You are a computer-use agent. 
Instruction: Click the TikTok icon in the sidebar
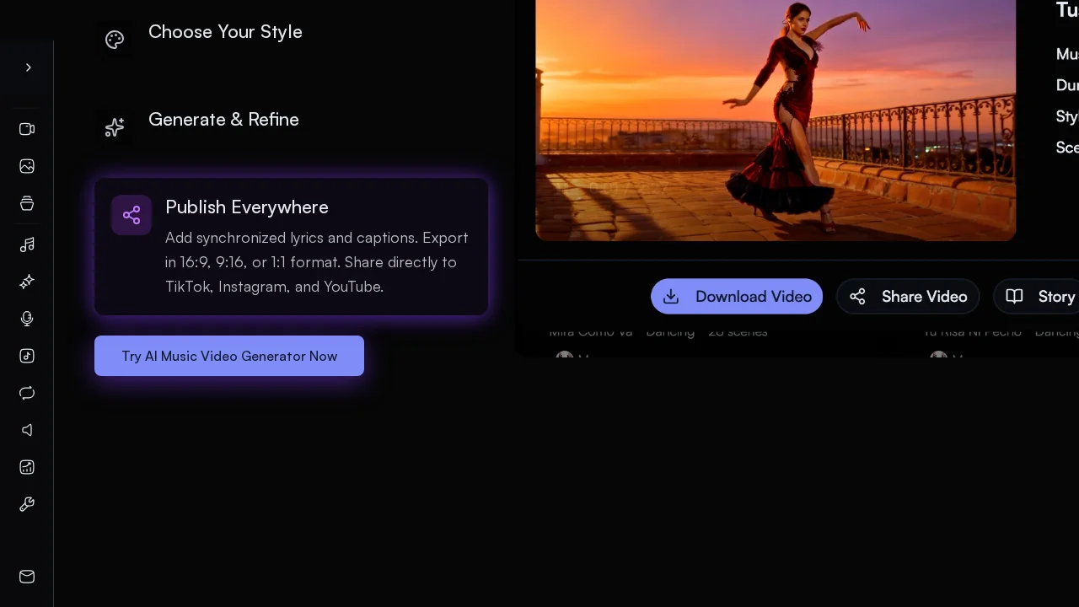coord(27,356)
